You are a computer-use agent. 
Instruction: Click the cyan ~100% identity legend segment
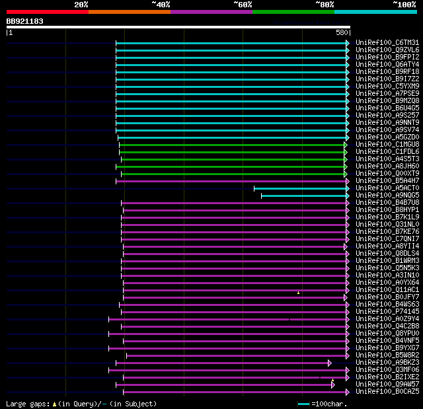(376, 12)
